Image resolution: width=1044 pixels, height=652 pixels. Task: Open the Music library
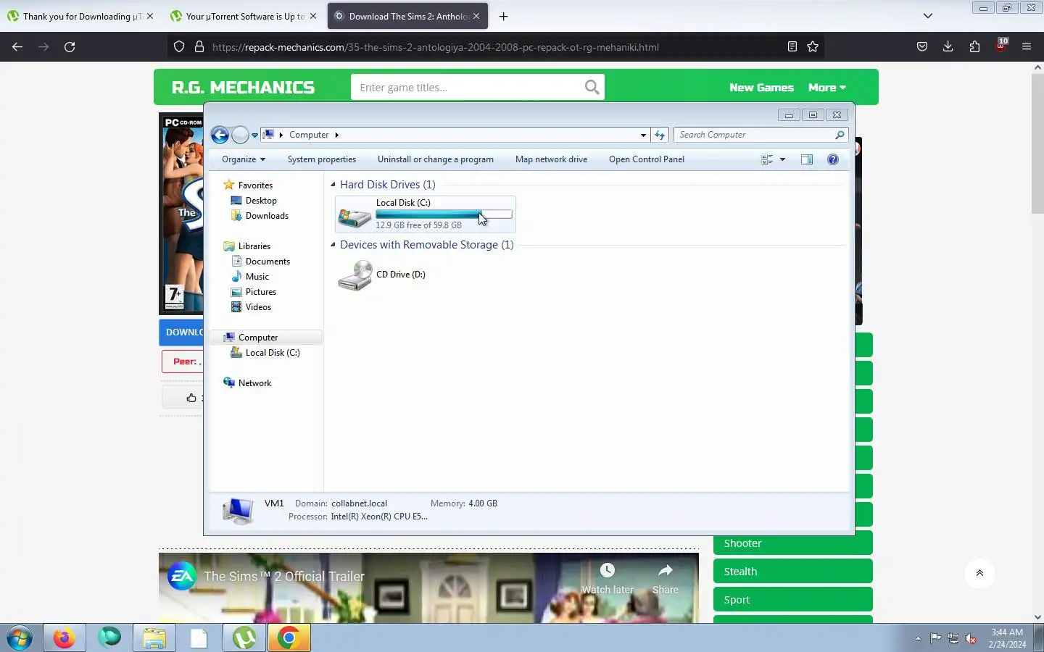(x=257, y=277)
